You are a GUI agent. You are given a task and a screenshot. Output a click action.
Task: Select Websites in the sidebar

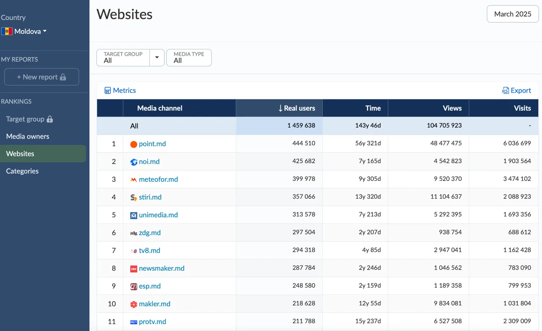[x=43, y=153]
